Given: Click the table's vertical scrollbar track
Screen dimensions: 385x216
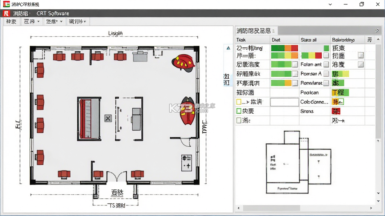Looking at the screenshot, I should [378, 91].
